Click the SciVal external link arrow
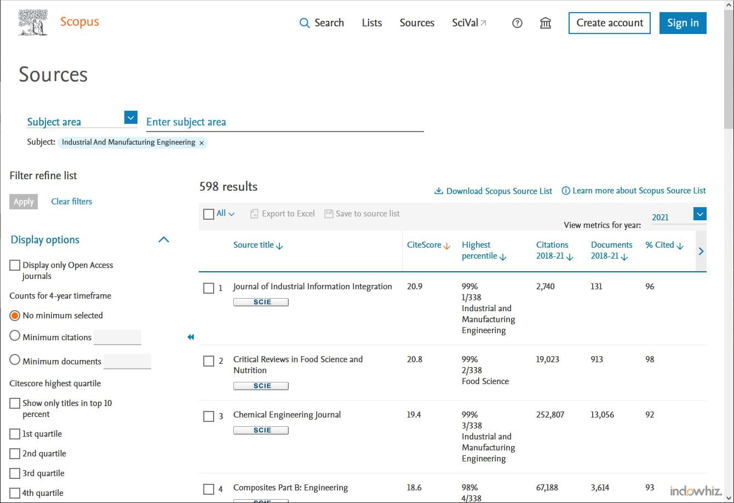Image resolution: width=734 pixels, height=503 pixels. pyautogui.click(x=483, y=23)
